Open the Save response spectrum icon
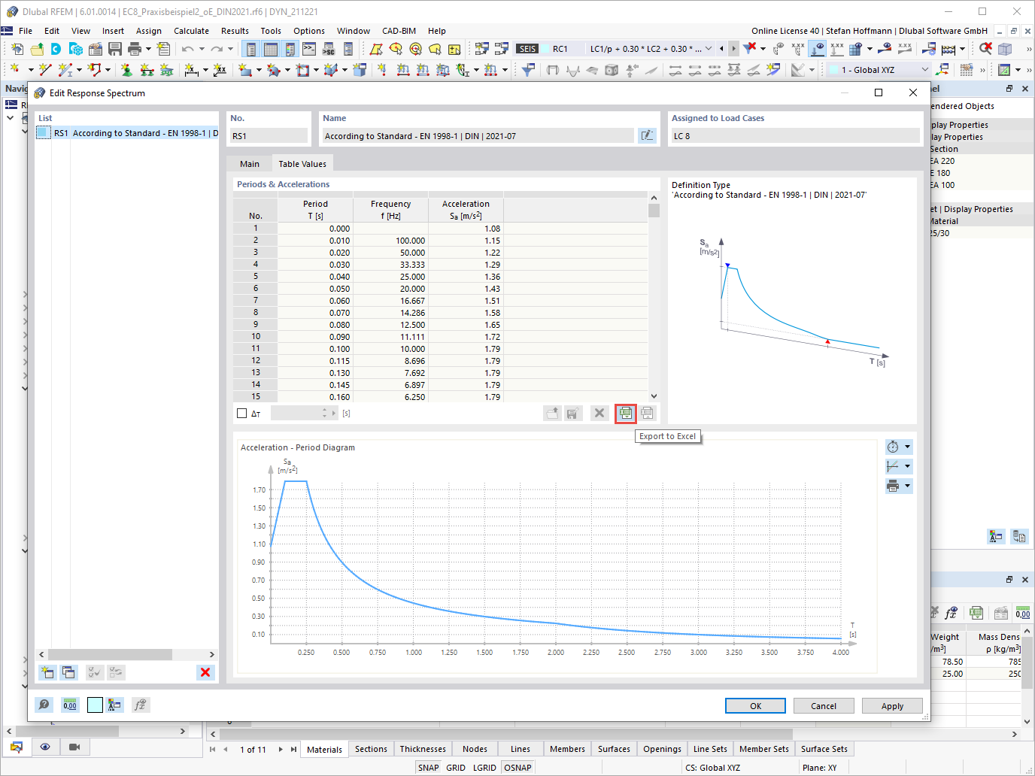The image size is (1035, 776). click(x=572, y=413)
